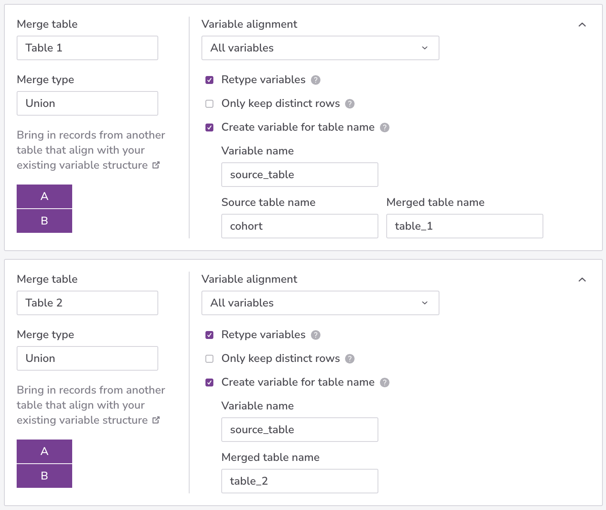This screenshot has height=510, width=606.
Task: Open external link icon in Table 1 union description
Action: tap(156, 165)
